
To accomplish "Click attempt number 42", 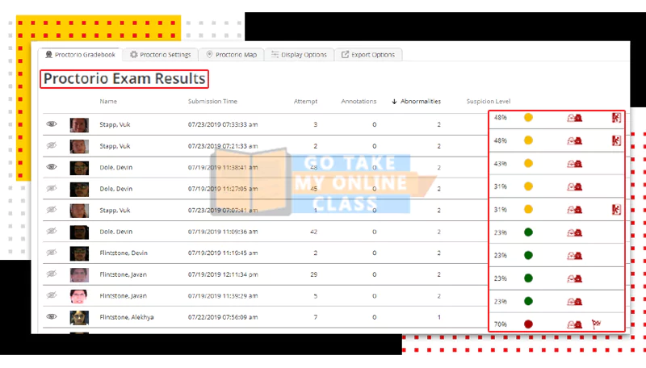I will pos(313,232).
